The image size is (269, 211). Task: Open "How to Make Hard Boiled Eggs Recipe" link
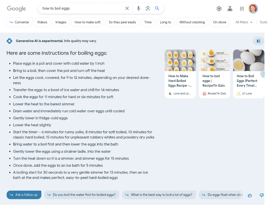tap(180, 81)
